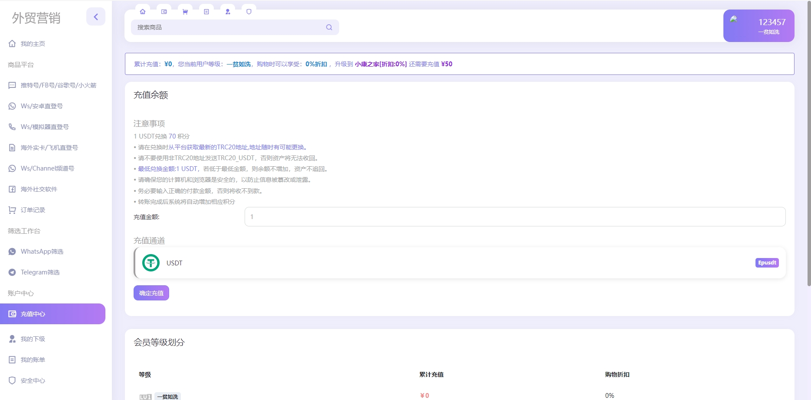The image size is (811, 400).
Task: Click the 小康之家[折扣:0%] upgrade link
Action: point(381,64)
